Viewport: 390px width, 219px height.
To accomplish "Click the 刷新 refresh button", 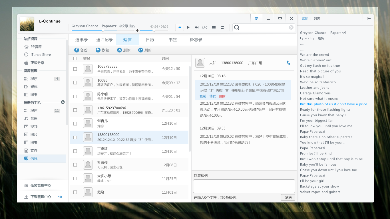I will coord(145,50).
